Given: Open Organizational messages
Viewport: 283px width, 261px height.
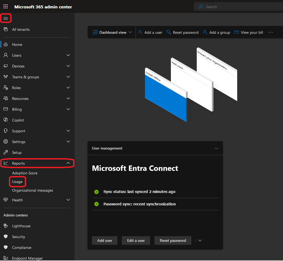Looking at the screenshot, I should coord(33,190).
